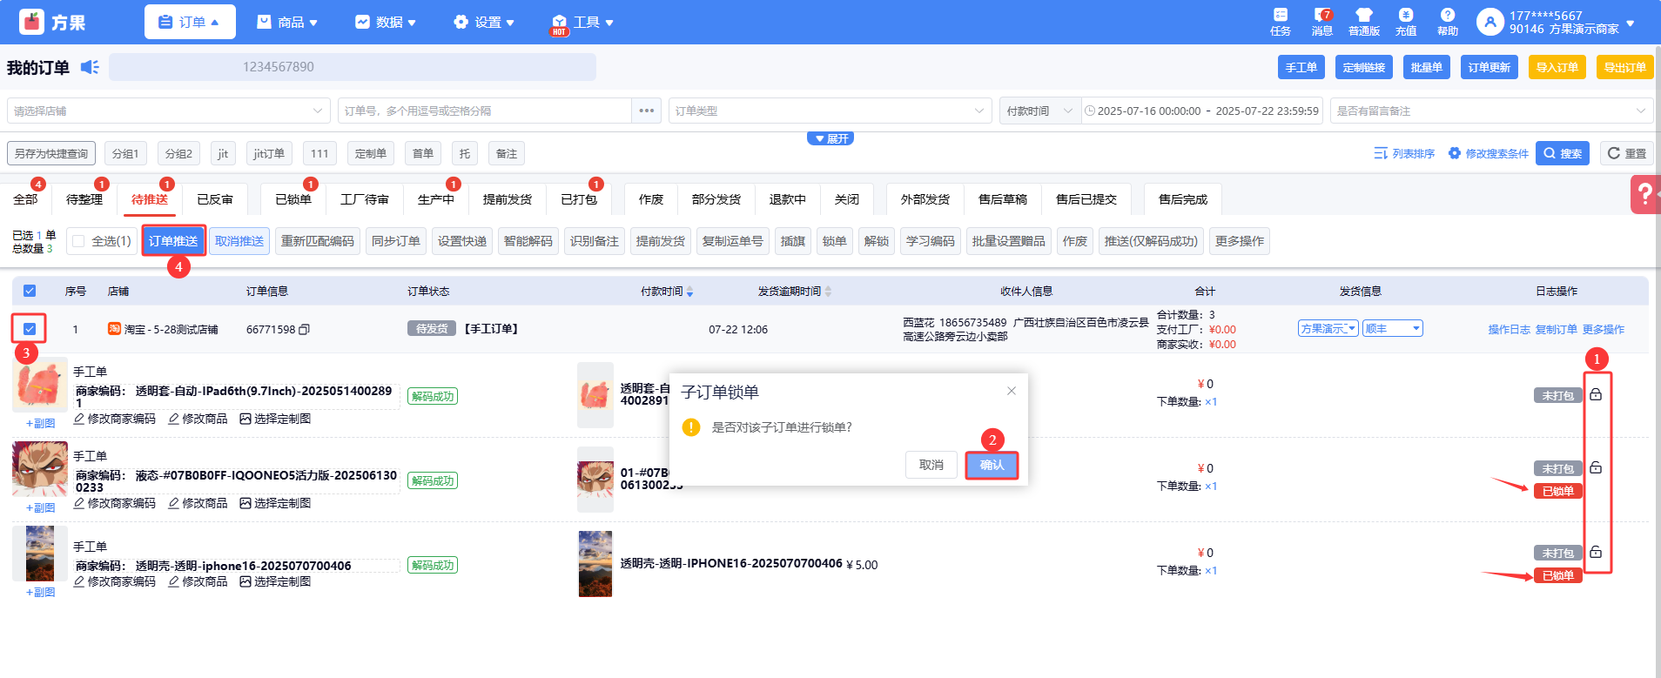Switch to the 已锁单 tab
Viewport: 1661px width, 678px height.
click(293, 199)
